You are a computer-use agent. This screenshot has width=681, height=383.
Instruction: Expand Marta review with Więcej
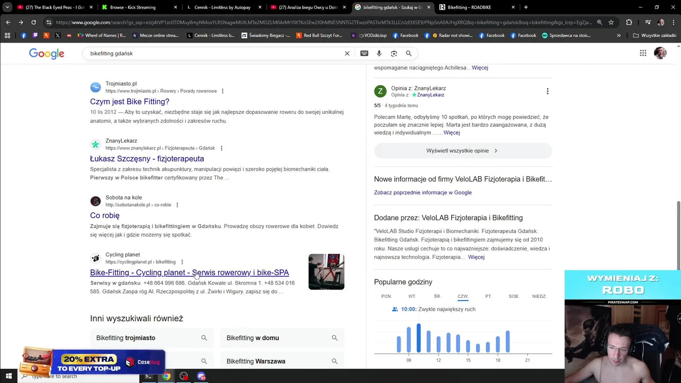pyautogui.click(x=452, y=132)
